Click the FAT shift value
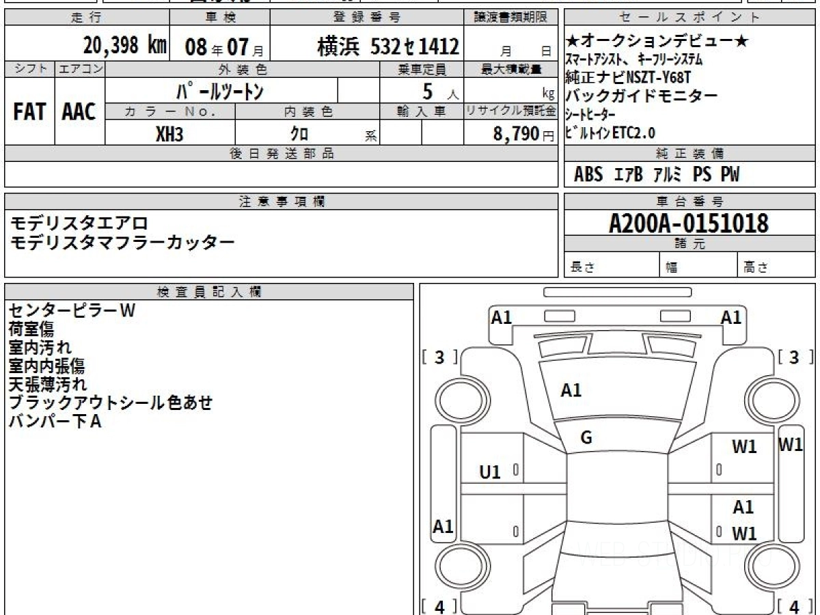This screenshot has width=820, height=615. (29, 111)
